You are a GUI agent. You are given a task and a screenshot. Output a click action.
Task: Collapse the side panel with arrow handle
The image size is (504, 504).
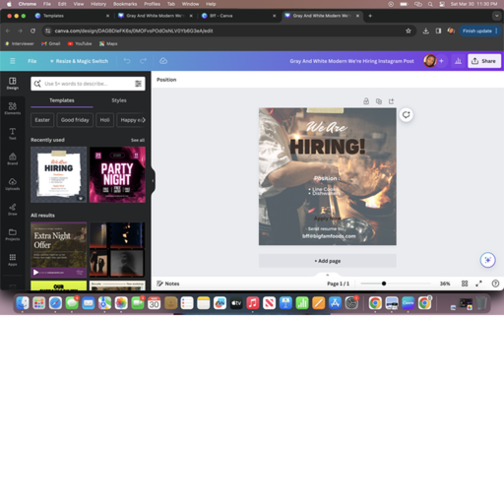coord(153,181)
